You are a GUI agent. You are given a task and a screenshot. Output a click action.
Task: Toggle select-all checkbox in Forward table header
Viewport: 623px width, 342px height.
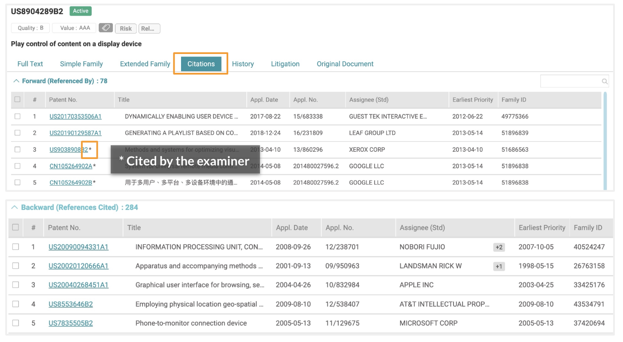[x=17, y=99]
